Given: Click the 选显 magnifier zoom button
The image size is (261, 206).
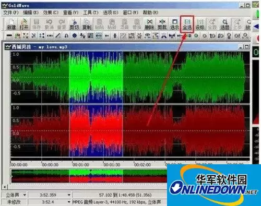Looking at the screenshot, I should tap(225, 24).
